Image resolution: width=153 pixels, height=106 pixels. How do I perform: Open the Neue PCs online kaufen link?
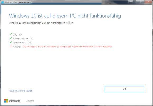(x=21, y=91)
